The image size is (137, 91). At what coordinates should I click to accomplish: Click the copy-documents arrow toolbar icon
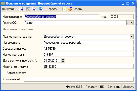click(34, 9)
